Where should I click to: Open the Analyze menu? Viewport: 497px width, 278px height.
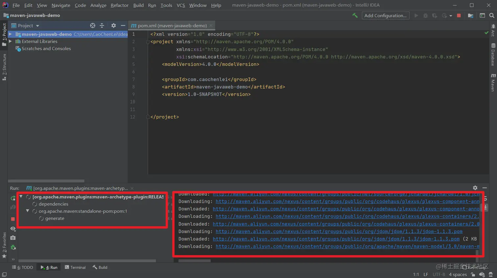[x=98, y=5]
